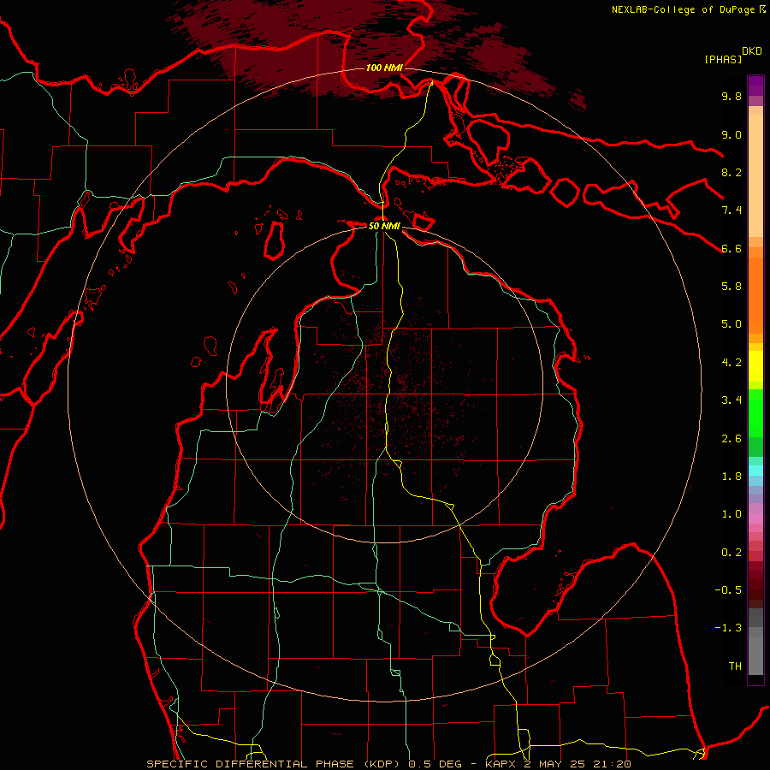Click the 21:20 timestamp in the caption

click(613, 764)
